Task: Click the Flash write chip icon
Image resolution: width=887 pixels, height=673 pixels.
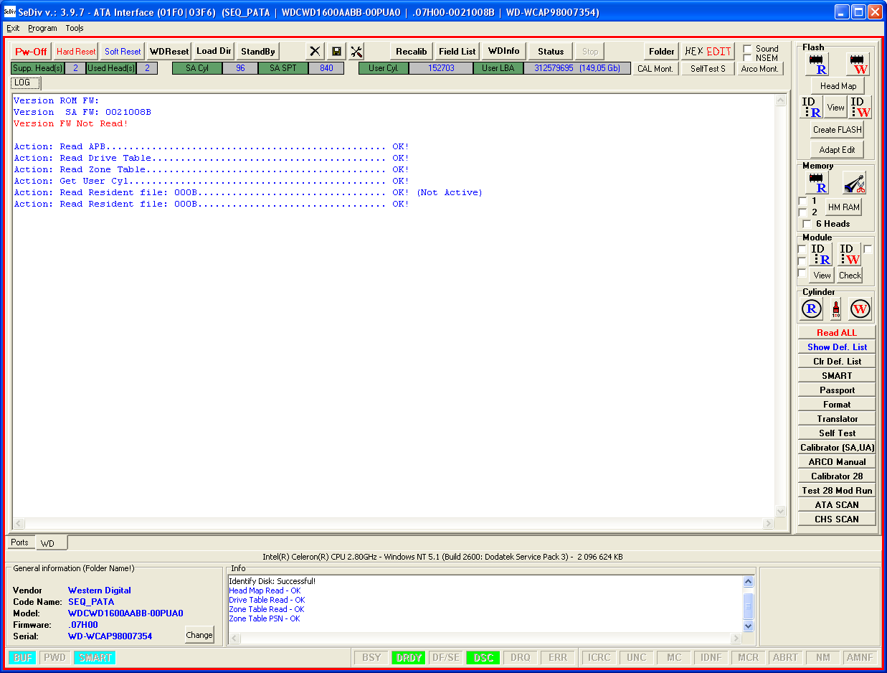Action: click(858, 64)
